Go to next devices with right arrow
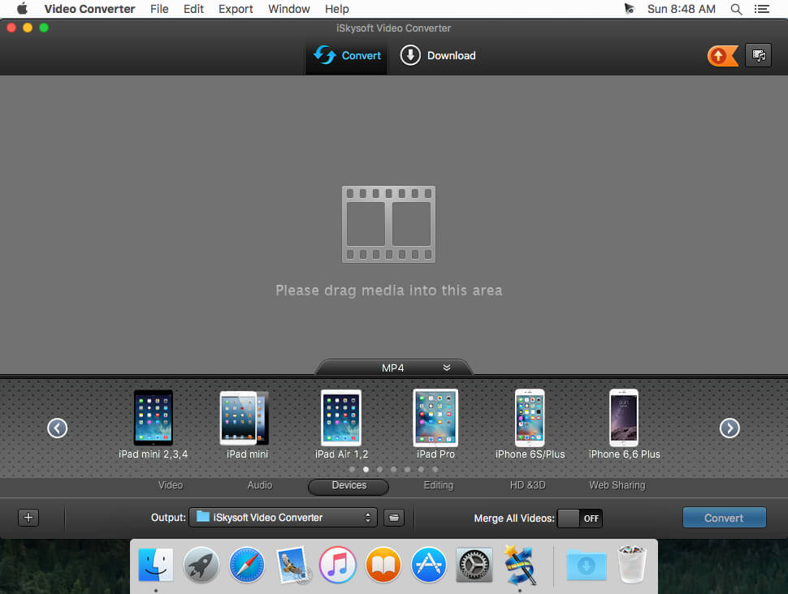The image size is (788, 594). [x=730, y=428]
